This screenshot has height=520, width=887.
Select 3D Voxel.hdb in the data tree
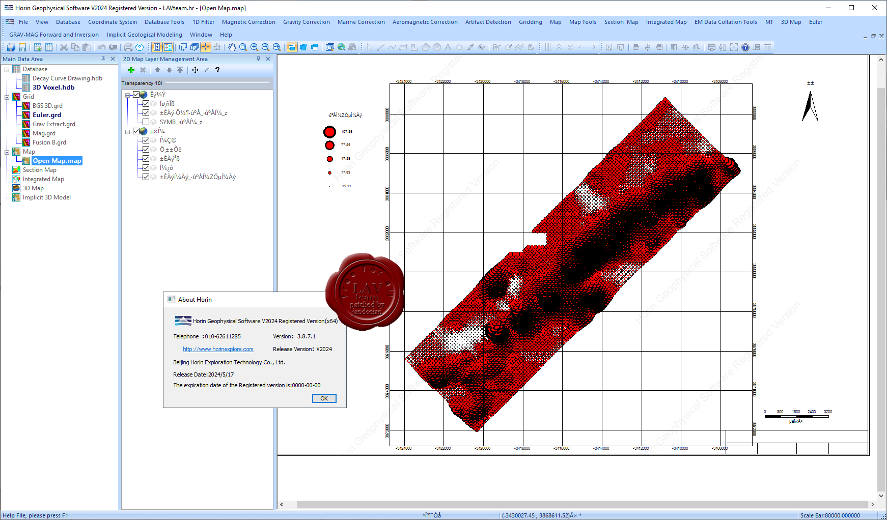tap(53, 88)
